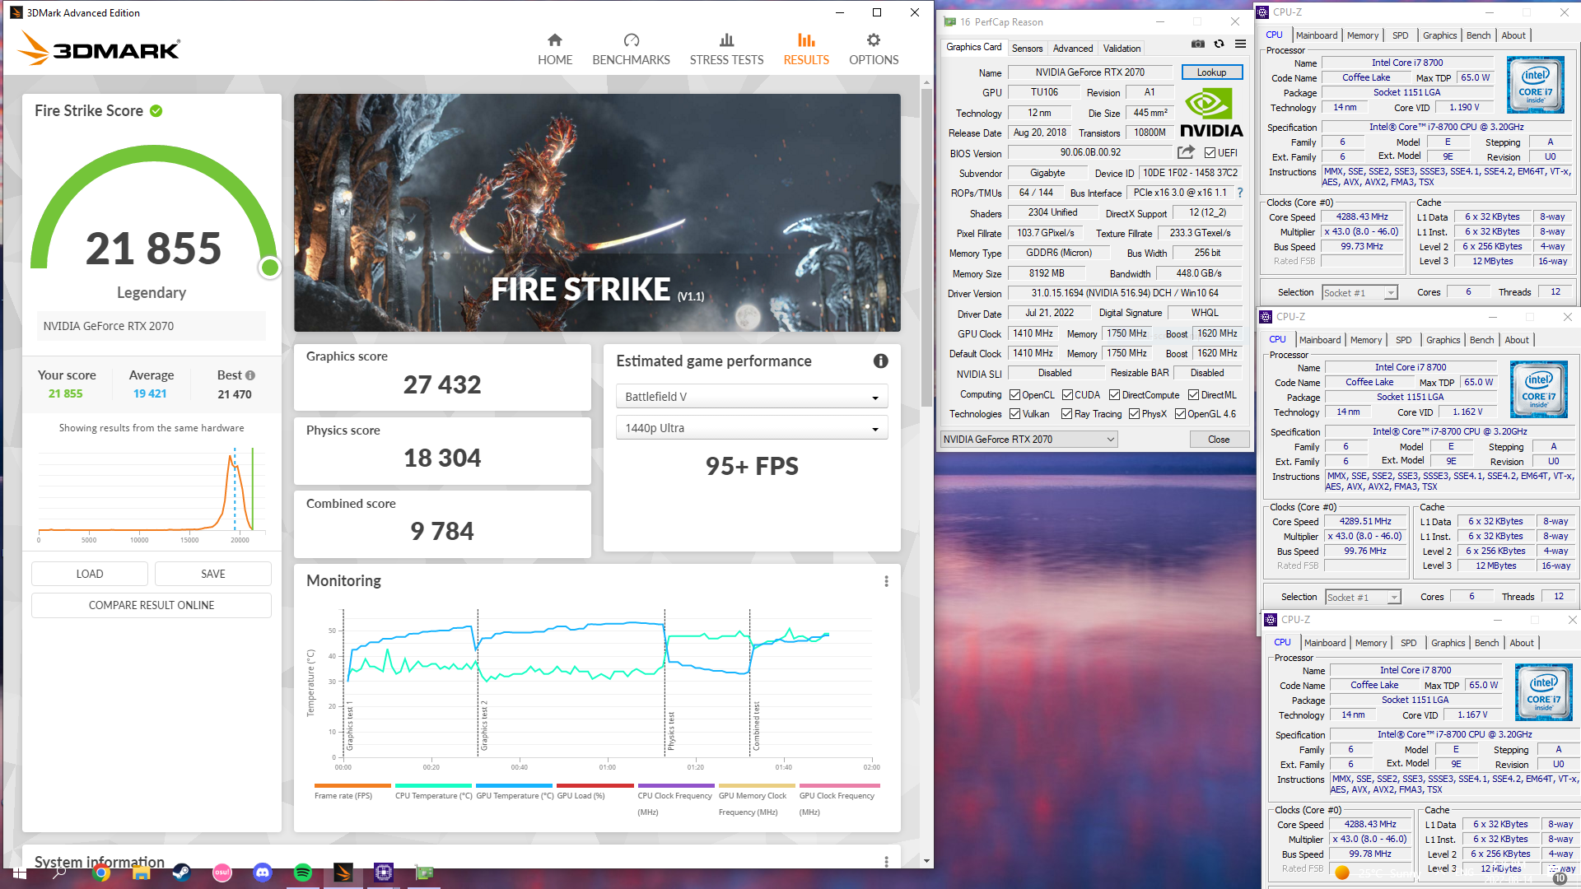The image size is (1581, 889).
Task: Toggle the OpenCL checkbox
Action: pos(1014,395)
